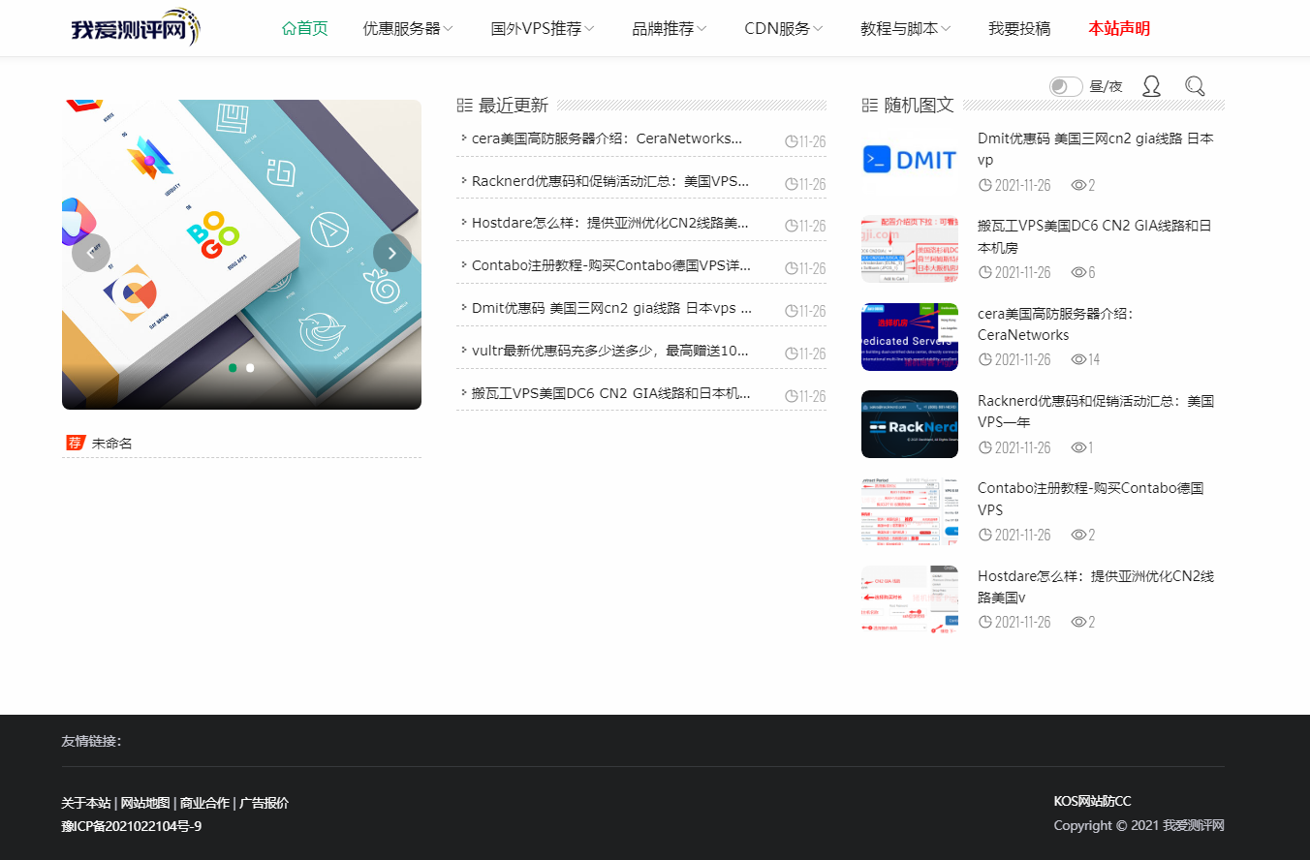The height and width of the screenshot is (860, 1310).
Task: Open the cera Dedicated Servers thumbnail
Action: tap(910, 336)
